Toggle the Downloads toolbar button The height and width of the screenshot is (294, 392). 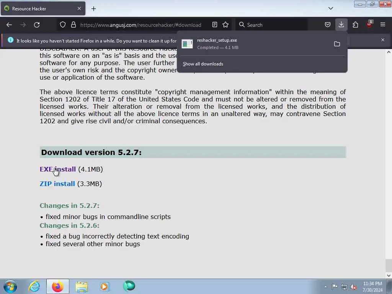point(341,25)
